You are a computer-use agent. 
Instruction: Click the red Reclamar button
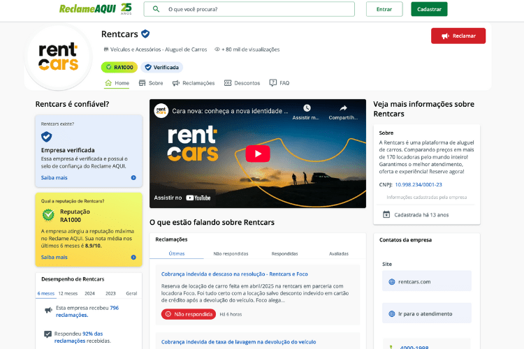pyautogui.click(x=458, y=36)
